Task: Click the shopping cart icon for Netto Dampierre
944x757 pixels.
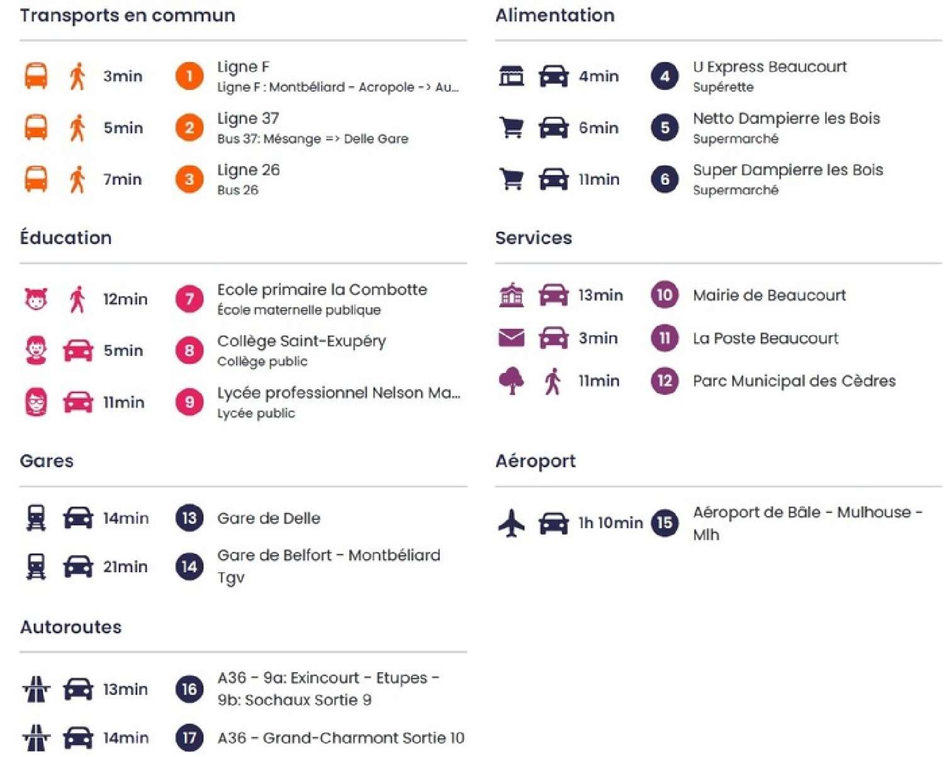Action: (512, 128)
